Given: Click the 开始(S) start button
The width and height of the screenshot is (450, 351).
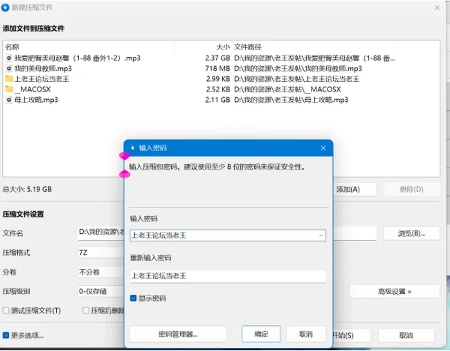Looking at the screenshot, I should click(x=352, y=336).
